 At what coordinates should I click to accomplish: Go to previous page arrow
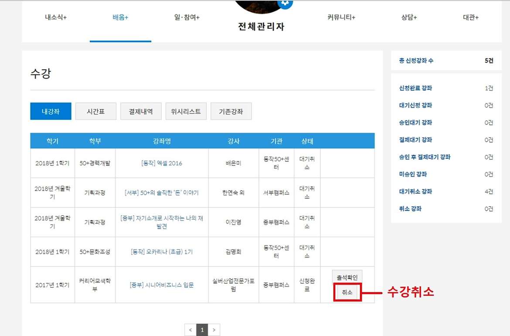[x=190, y=330]
